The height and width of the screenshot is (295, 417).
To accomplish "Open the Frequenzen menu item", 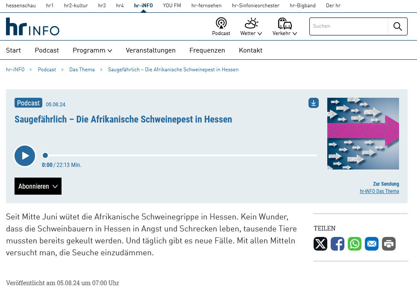I will [207, 50].
